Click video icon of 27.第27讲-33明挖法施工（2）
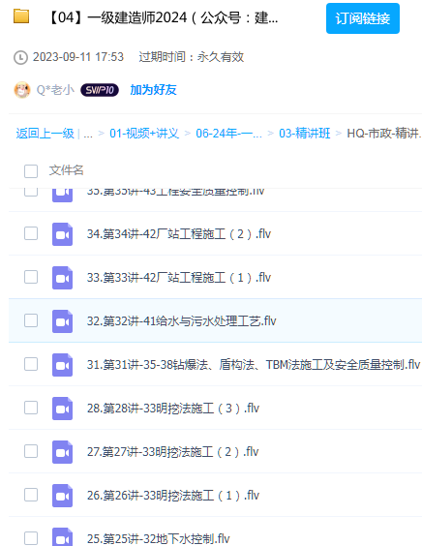The image size is (422, 546). click(62, 452)
